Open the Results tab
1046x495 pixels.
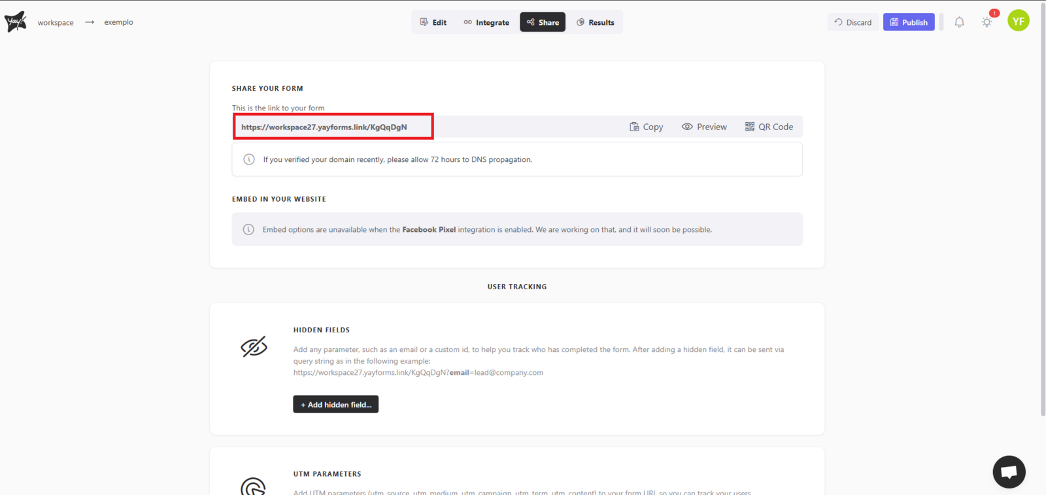pyautogui.click(x=595, y=22)
